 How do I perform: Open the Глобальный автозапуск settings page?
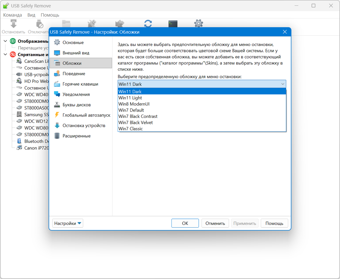(81, 115)
